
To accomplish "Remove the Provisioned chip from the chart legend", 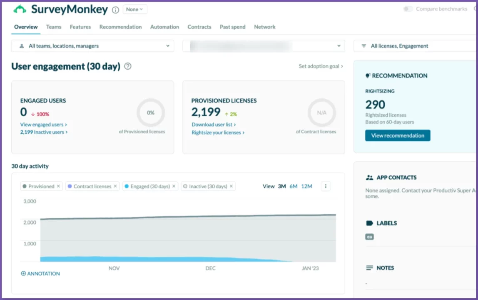I will (x=58, y=186).
